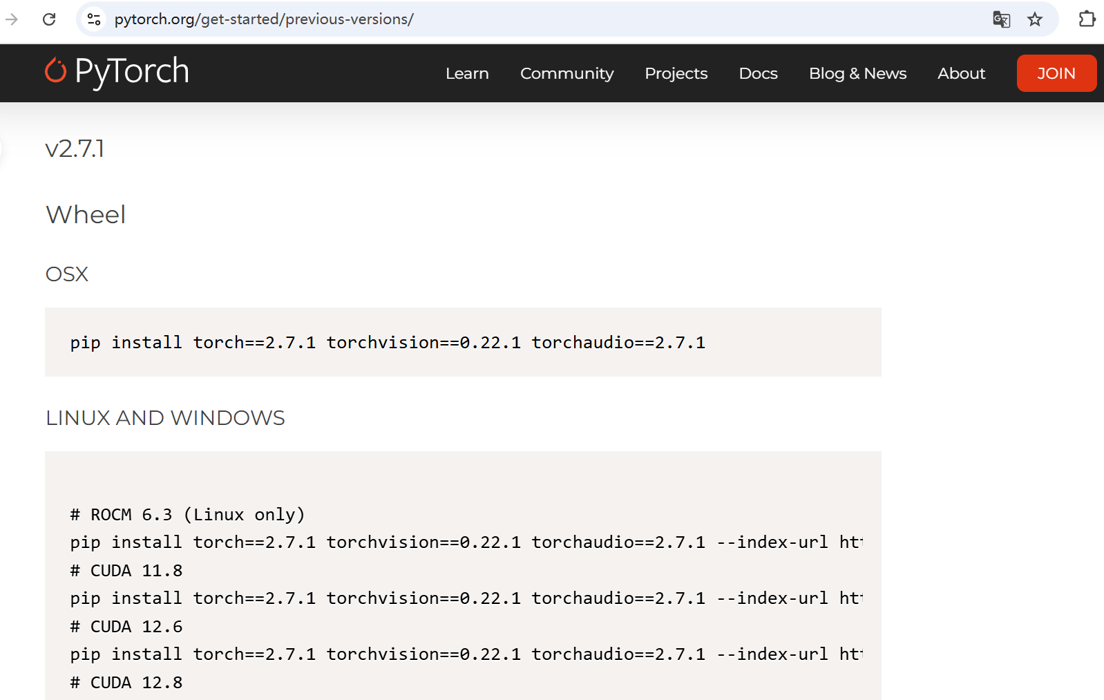Open the browser extensions icon

tap(1087, 19)
